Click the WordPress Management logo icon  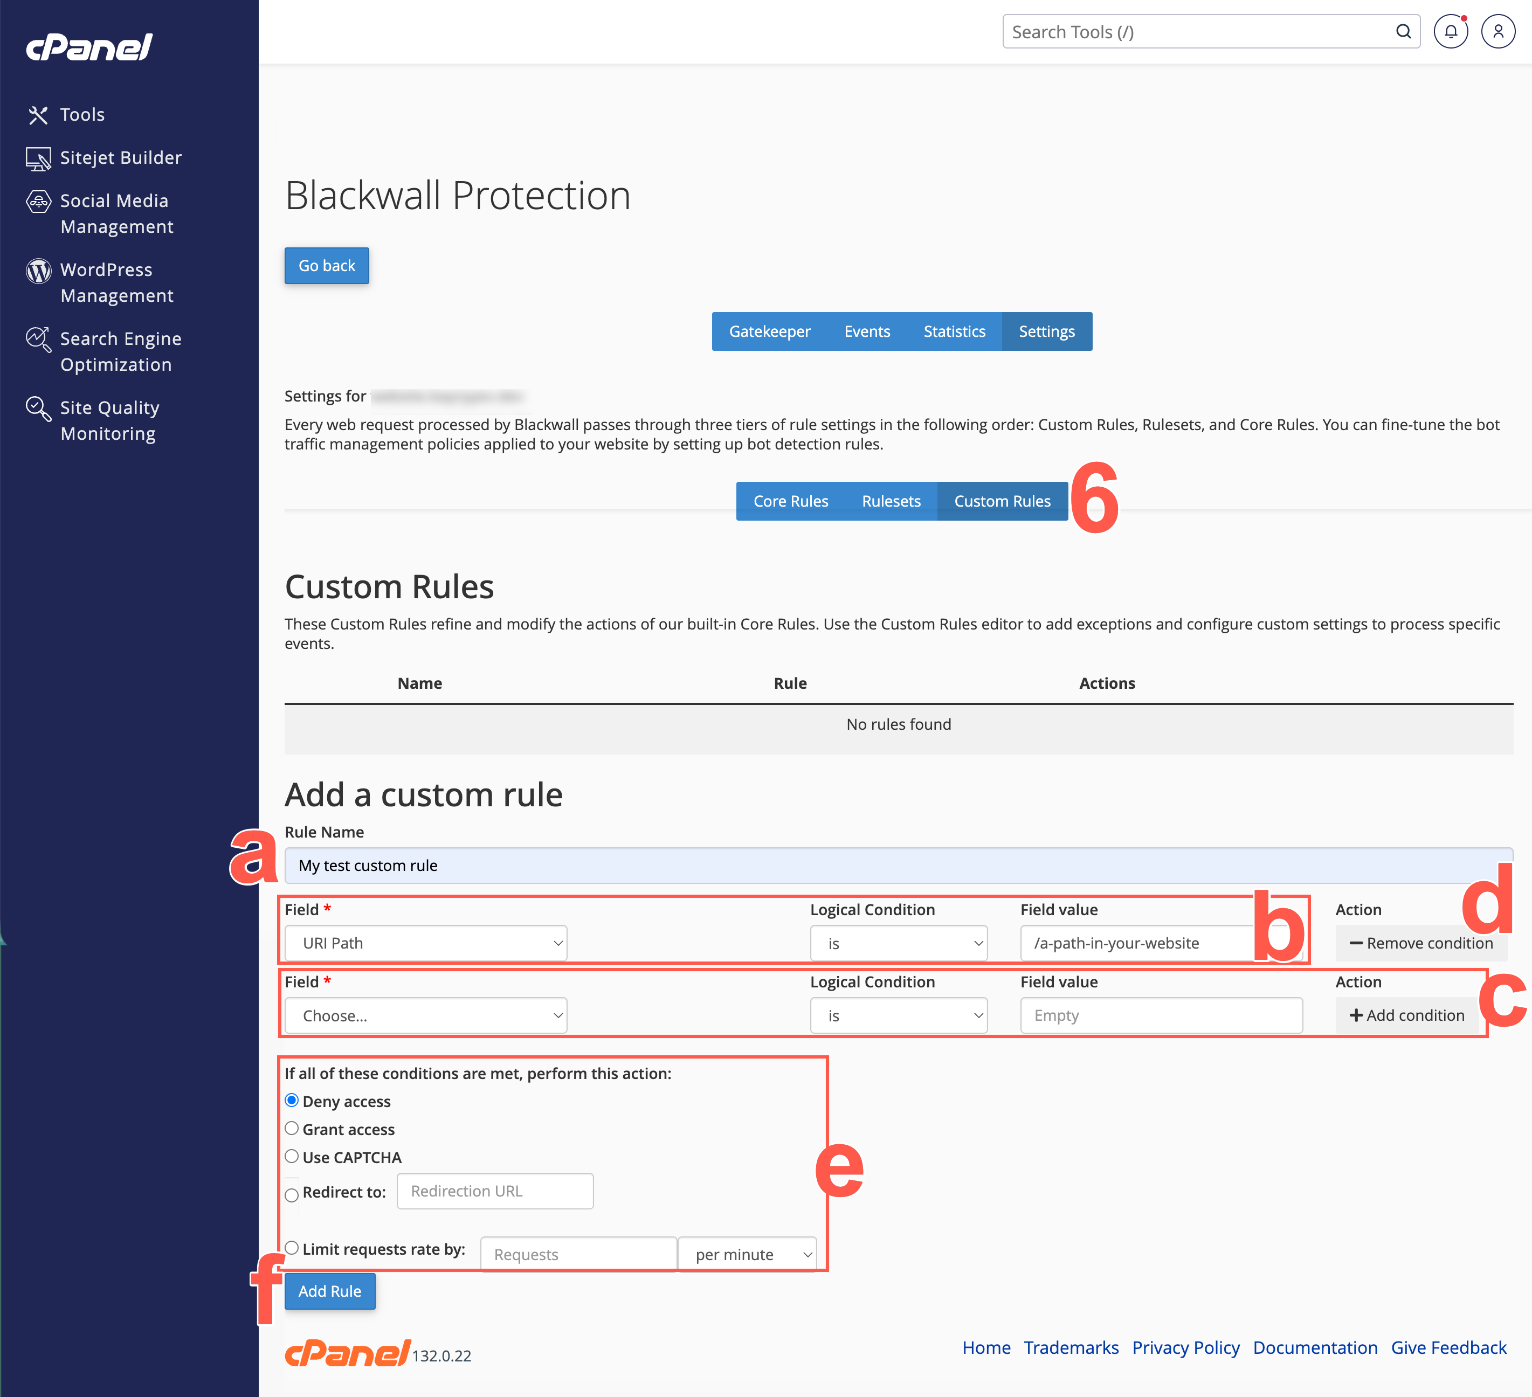pyautogui.click(x=38, y=271)
